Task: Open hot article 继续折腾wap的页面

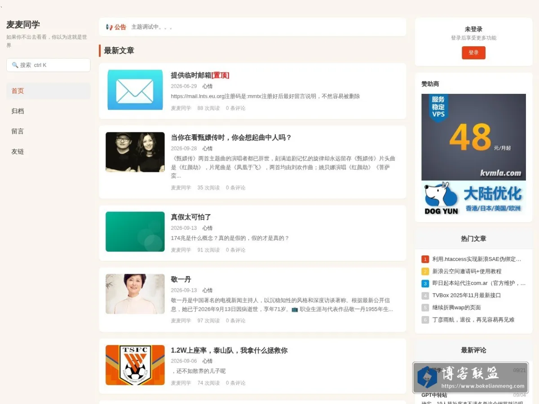Action: point(456,307)
